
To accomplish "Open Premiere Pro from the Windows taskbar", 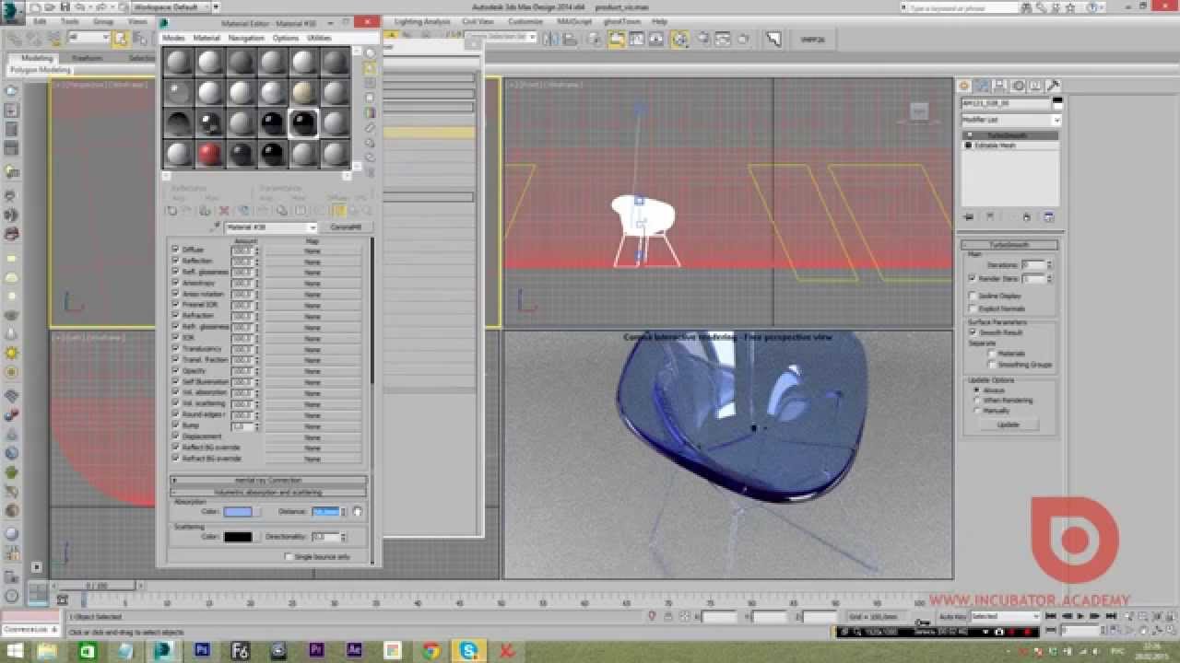I will (316, 651).
